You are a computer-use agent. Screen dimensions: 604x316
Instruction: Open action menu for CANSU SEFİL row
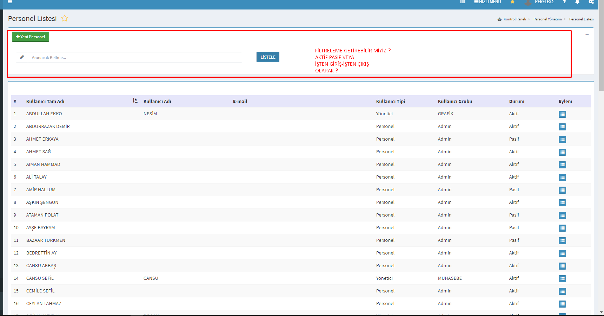(x=562, y=279)
